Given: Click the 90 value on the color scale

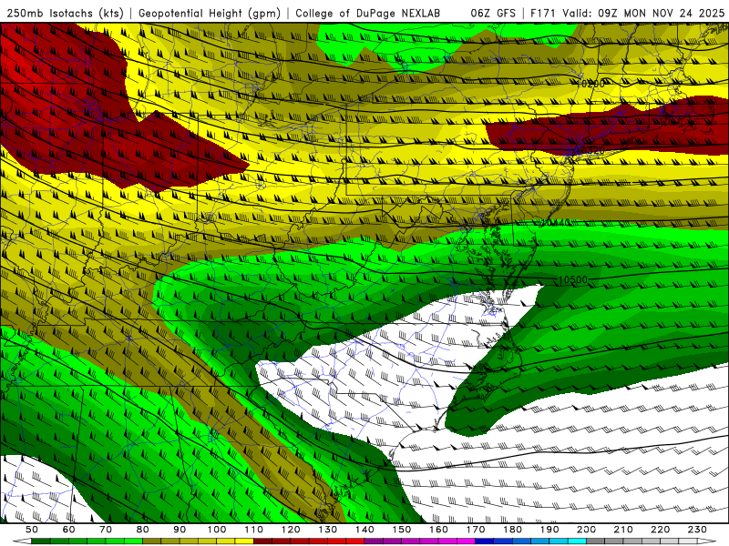Looking at the screenshot, I should coord(180,530).
